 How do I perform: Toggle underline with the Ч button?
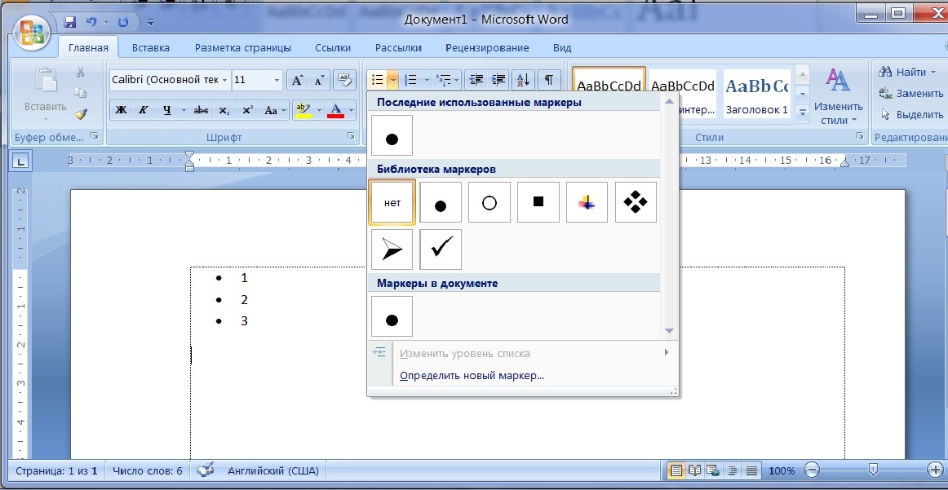click(x=166, y=110)
